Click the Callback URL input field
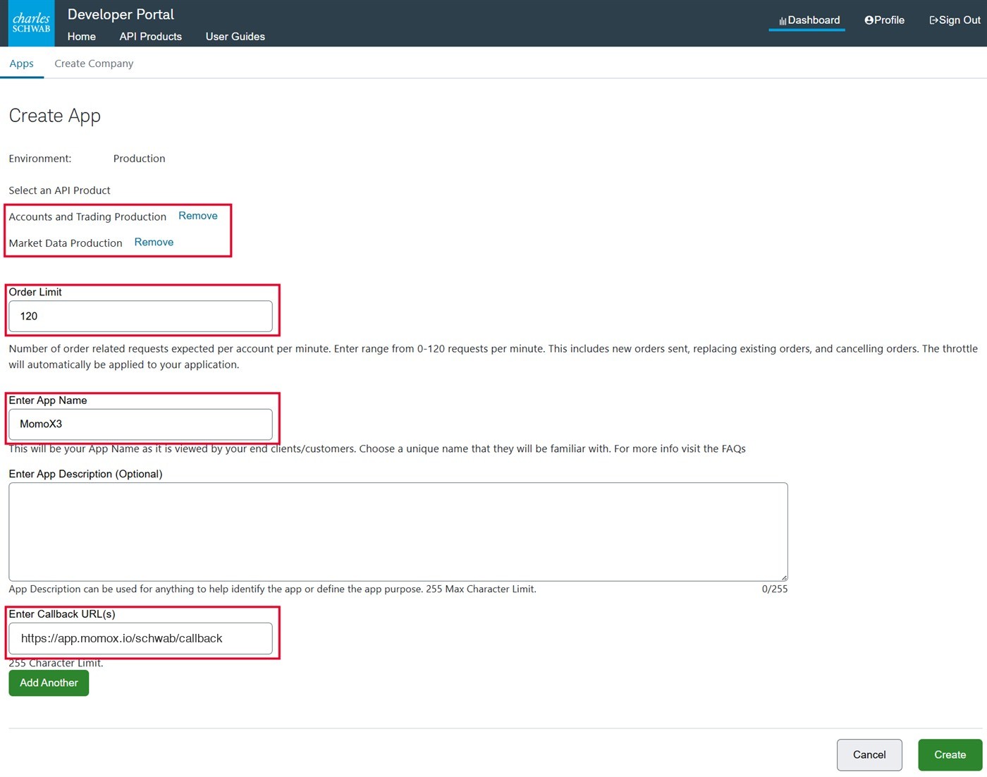 point(140,638)
